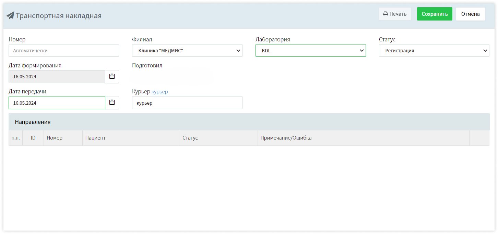Image resolution: width=498 pixels, height=234 pixels.
Task: Open calendar picker for Дата передачи
Action: coord(112,103)
